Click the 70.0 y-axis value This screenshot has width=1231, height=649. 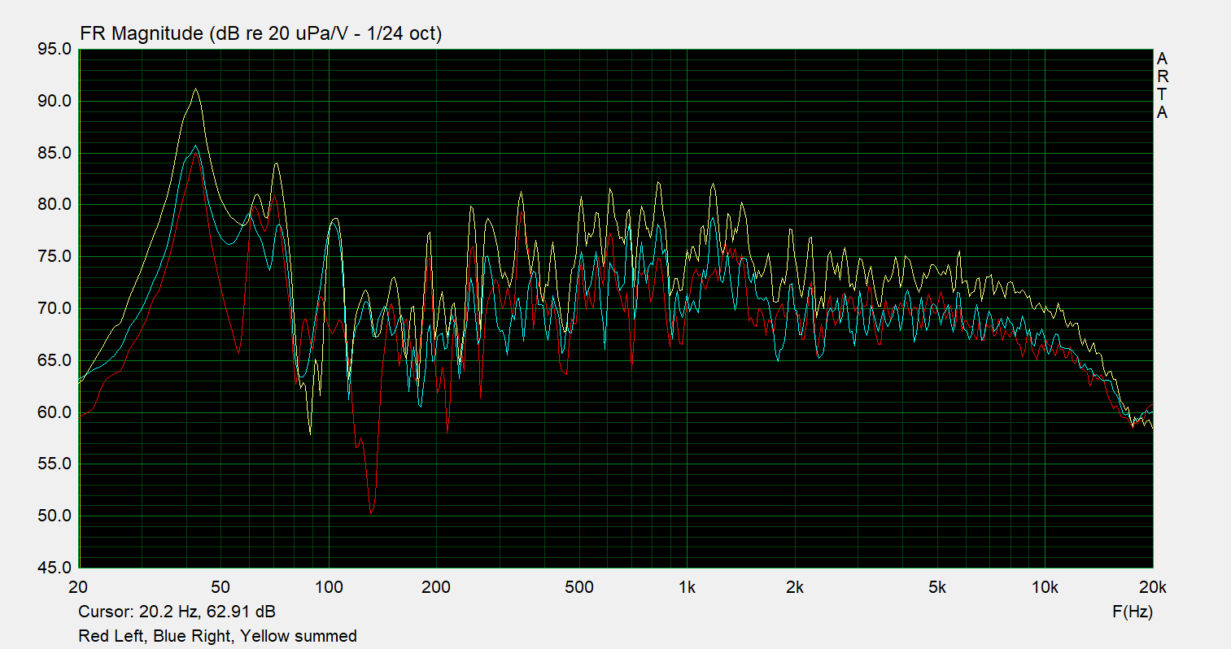55,308
